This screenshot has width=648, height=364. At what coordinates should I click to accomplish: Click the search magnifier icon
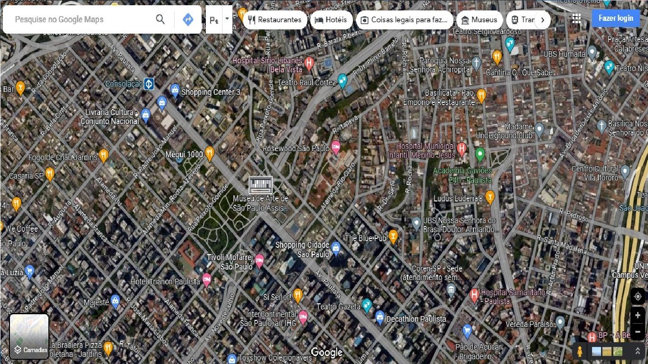point(160,19)
